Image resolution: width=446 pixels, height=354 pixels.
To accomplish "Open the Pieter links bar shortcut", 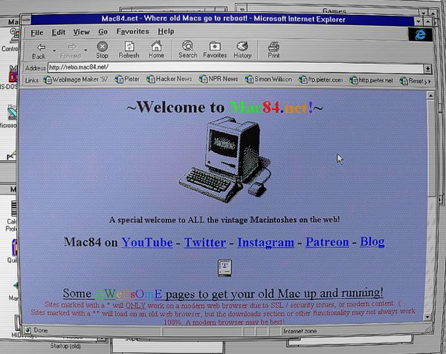I will (x=127, y=79).
